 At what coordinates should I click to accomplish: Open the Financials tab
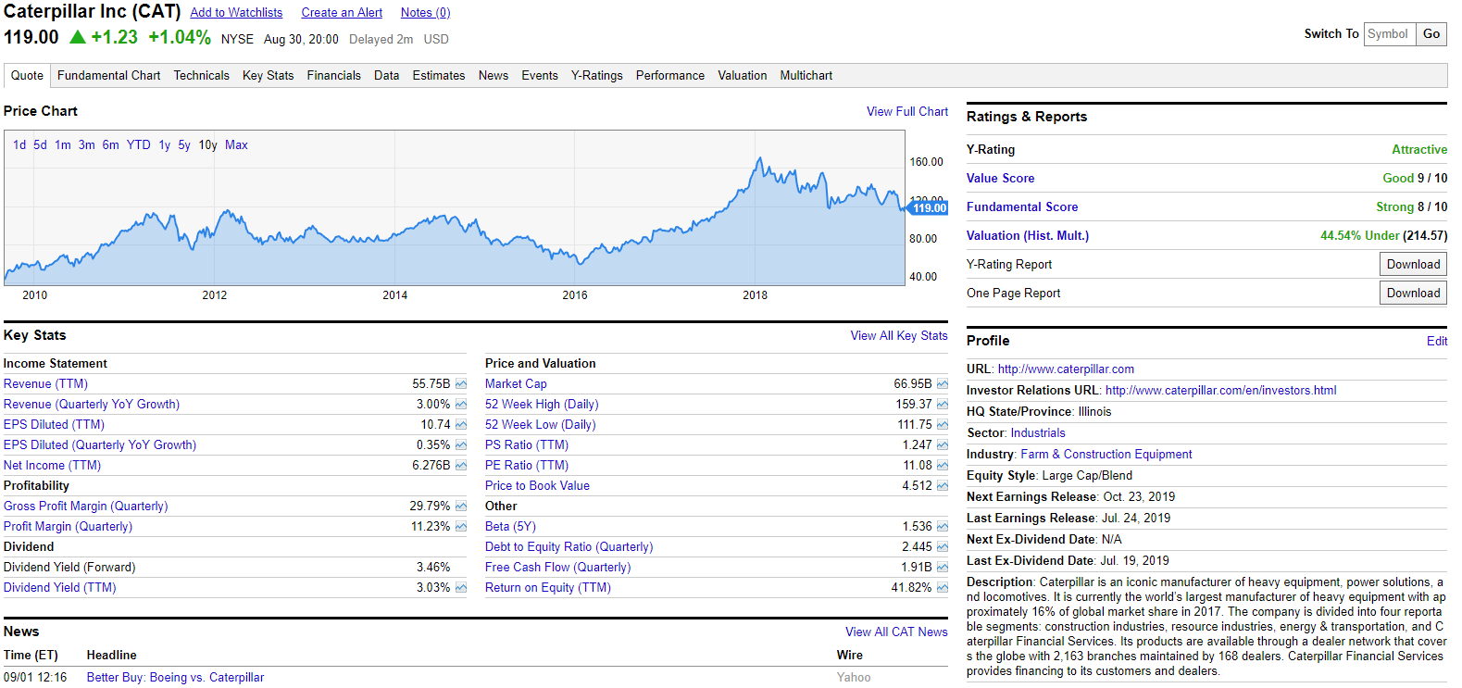tap(333, 75)
